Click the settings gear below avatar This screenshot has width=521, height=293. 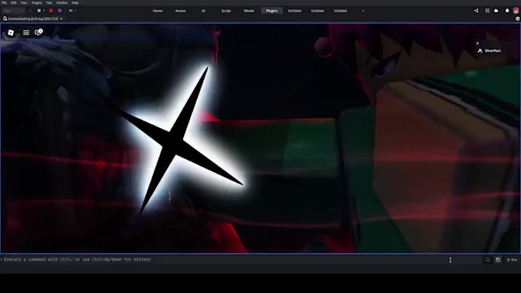point(518,19)
